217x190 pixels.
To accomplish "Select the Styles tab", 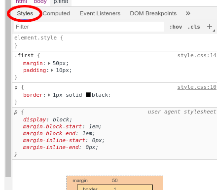I will 25,13.
